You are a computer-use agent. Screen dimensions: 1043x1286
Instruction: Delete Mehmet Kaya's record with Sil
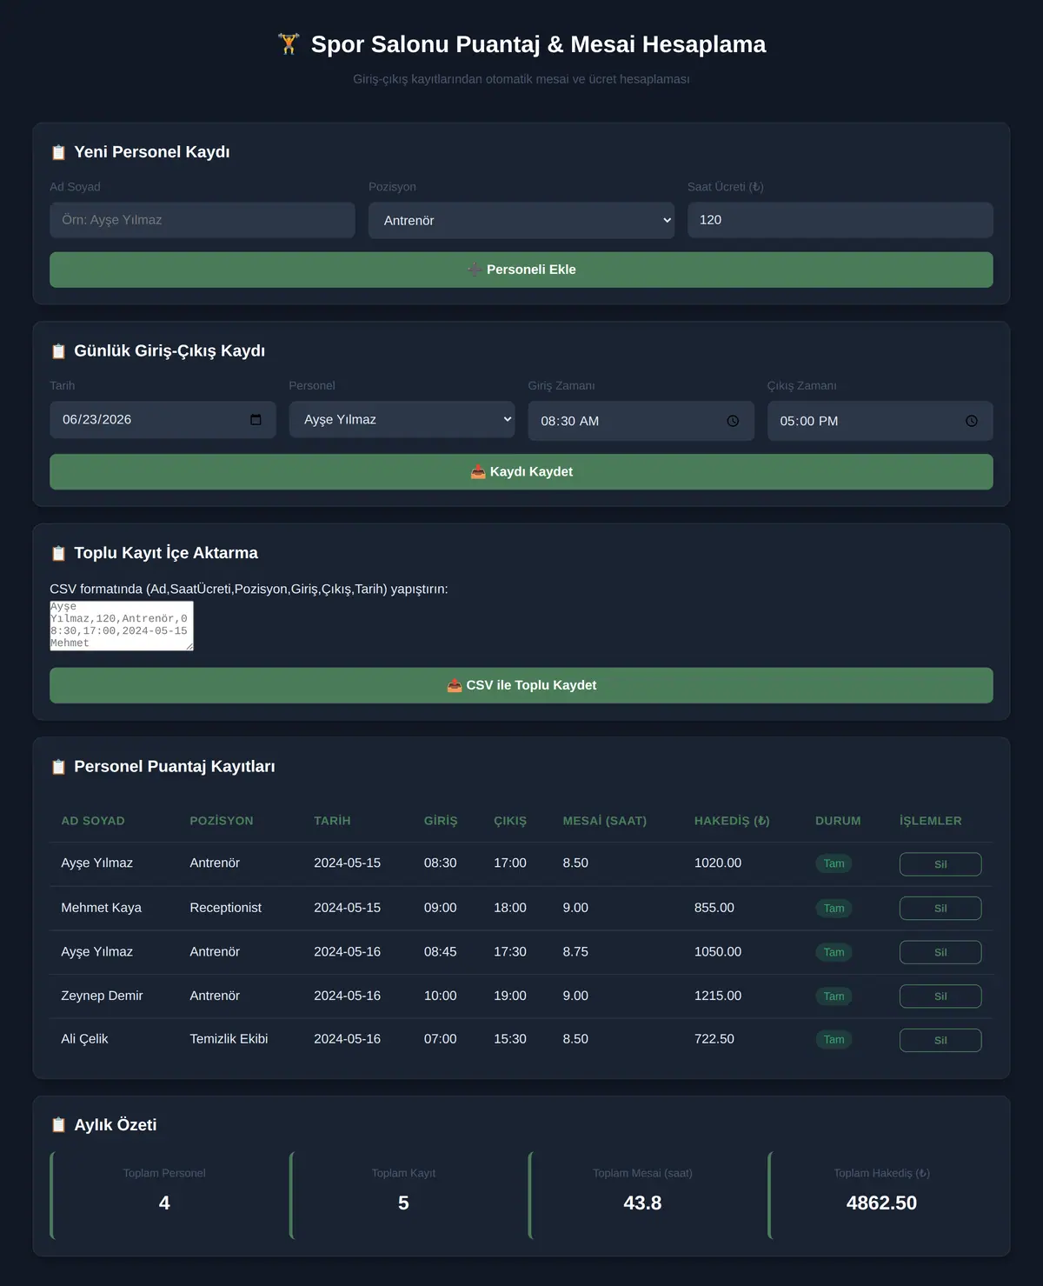click(x=940, y=908)
